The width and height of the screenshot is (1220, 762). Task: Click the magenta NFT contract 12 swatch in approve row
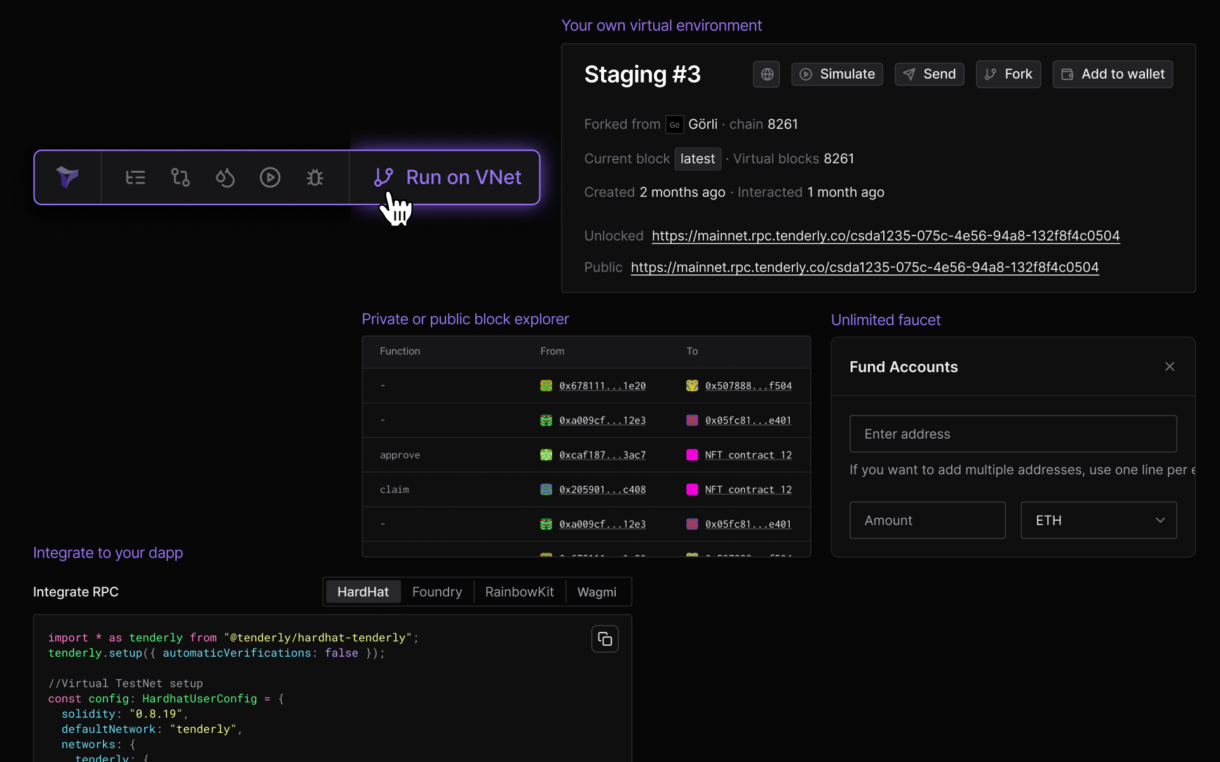[692, 455]
